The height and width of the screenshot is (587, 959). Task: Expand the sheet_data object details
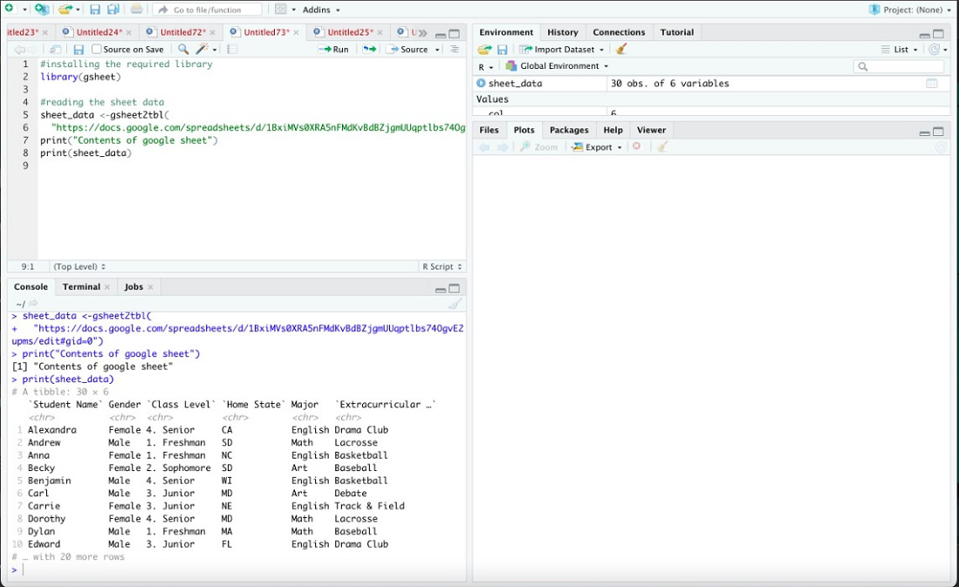click(x=481, y=84)
